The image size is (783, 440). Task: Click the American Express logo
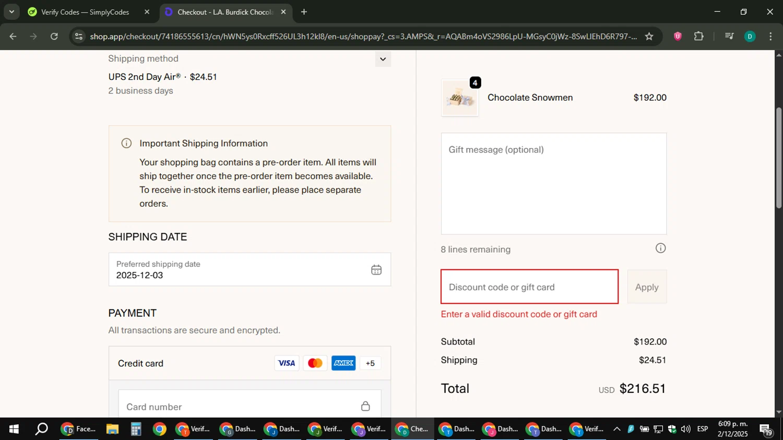click(x=343, y=363)
